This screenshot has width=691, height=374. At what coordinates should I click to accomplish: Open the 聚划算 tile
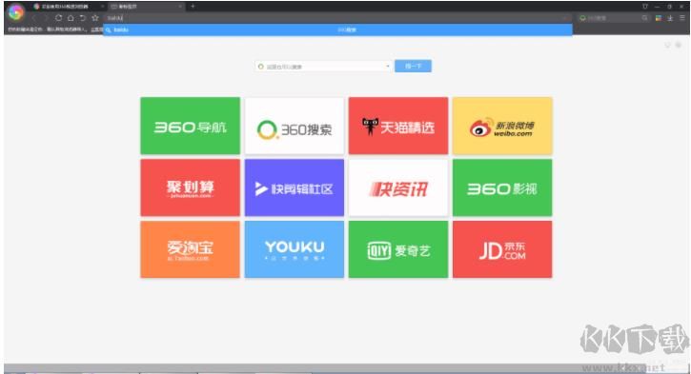click(x=191, y=187)
